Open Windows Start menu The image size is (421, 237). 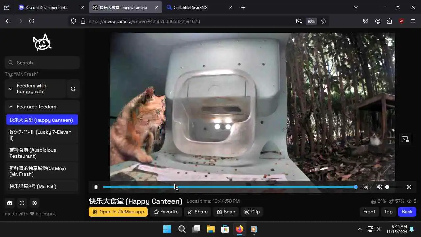tap(167, 229)
